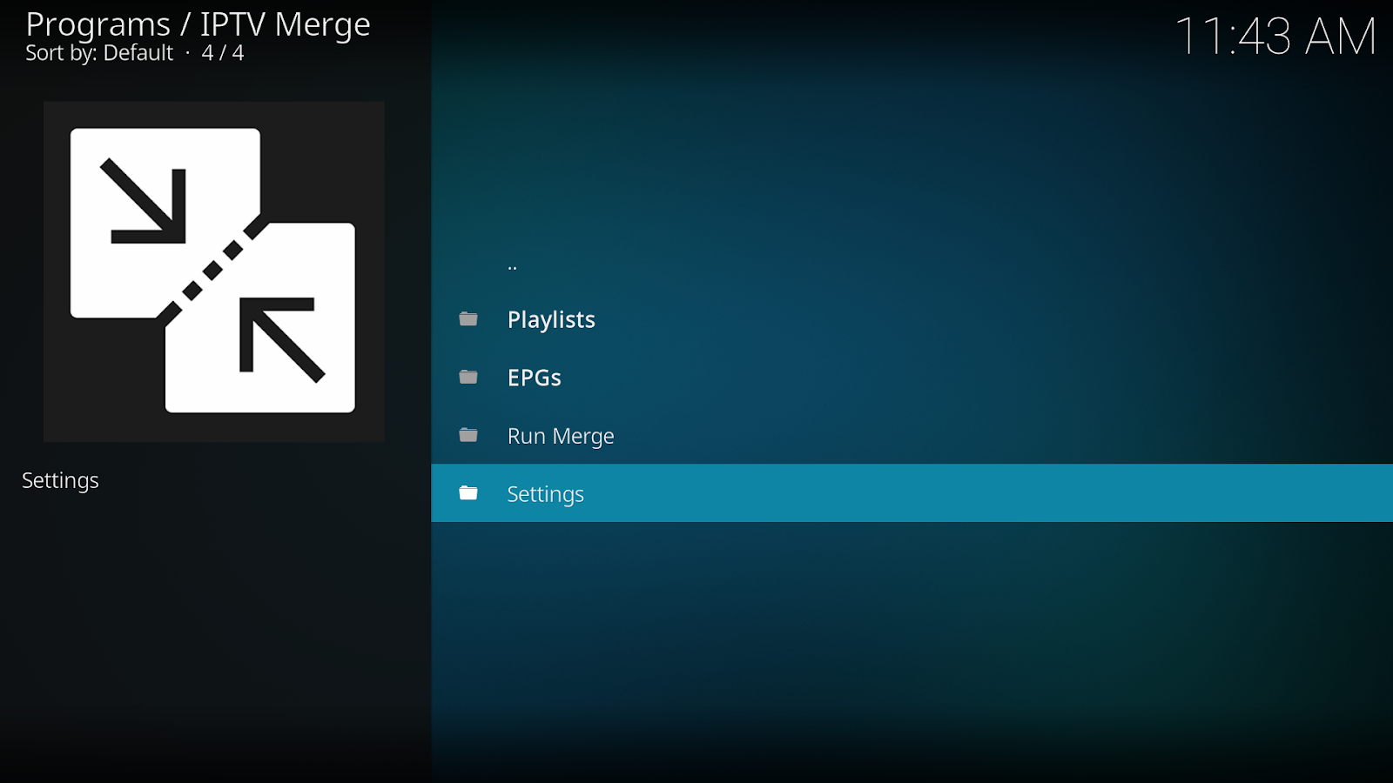1393x783 pixels.
Task: Go up via the parent directory dots
Action: click(512, 266)
